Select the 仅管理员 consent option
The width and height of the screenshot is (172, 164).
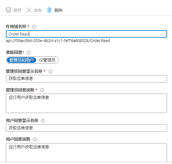tap(47, 60)
